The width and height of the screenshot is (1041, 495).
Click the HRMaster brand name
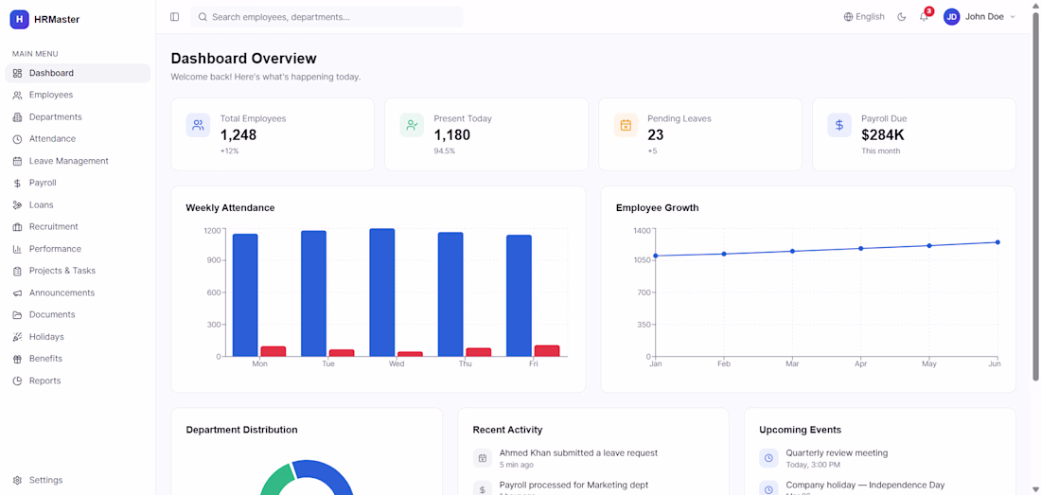tap(57, 20)
